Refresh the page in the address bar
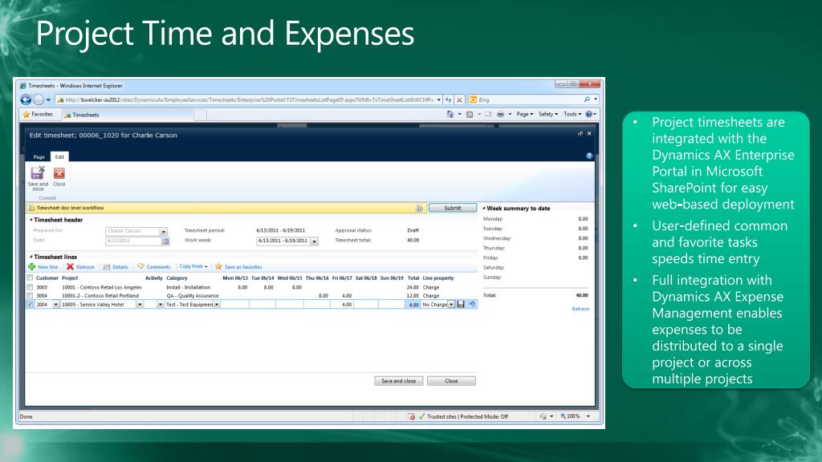The height and width of the screenshot is (462, 822). tap(448, 99)
